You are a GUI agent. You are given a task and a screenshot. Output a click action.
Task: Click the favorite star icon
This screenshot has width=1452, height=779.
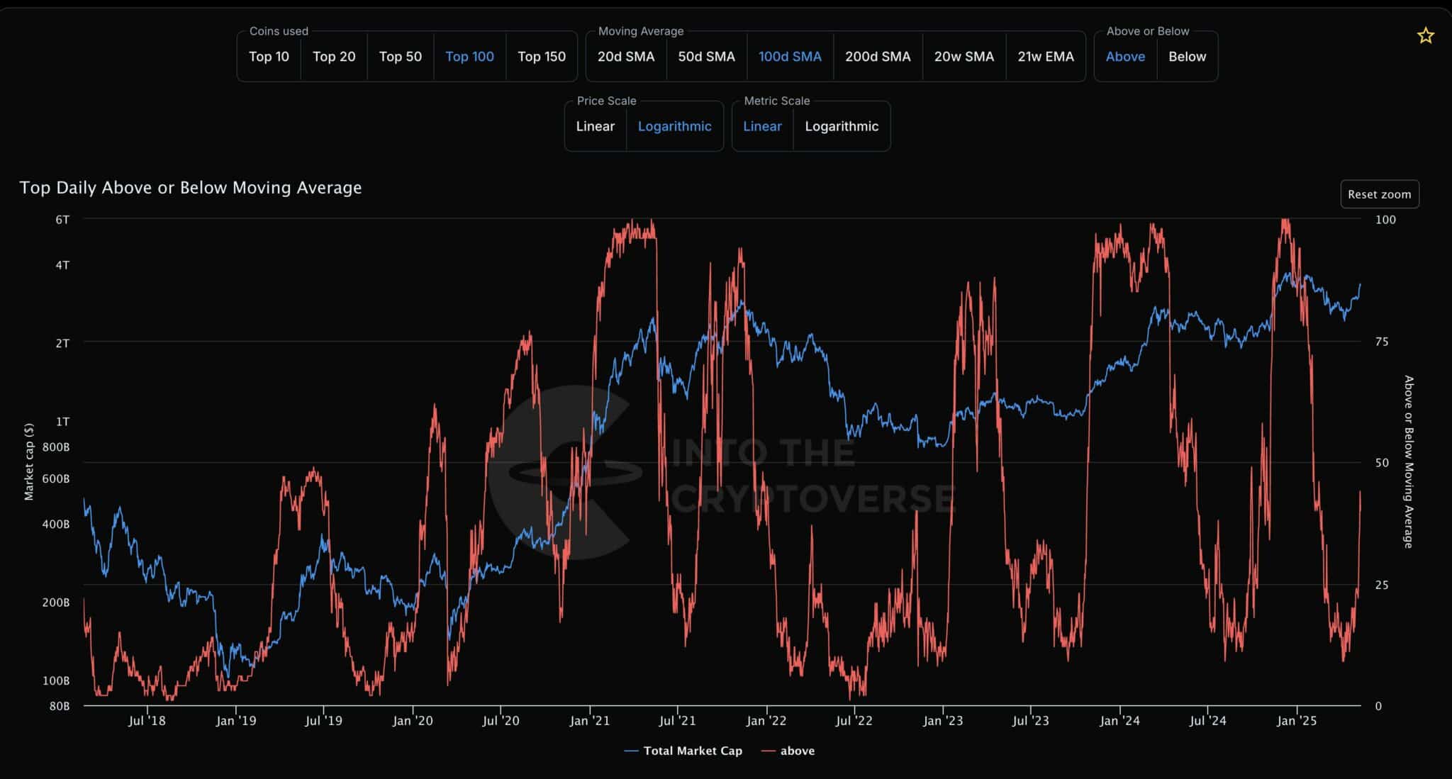[x=1425, y=35]
